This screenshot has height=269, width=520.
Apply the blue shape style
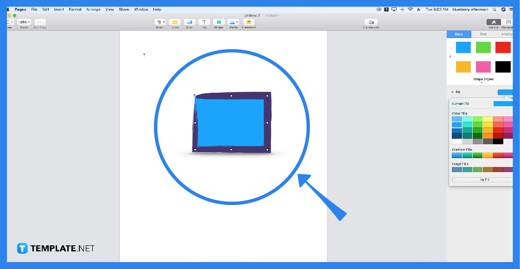click(x=463, y=47)
